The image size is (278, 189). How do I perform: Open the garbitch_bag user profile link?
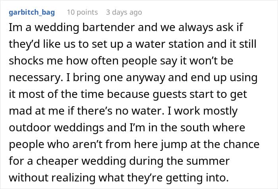(32, 12)
